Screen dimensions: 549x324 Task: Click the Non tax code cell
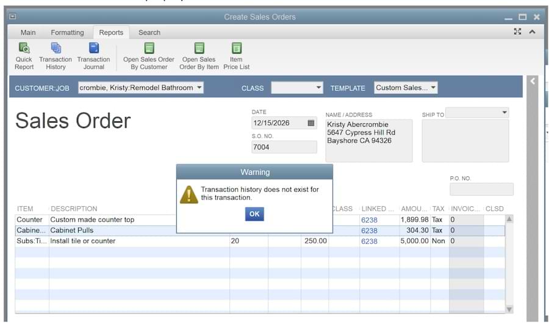tap(439, 241)
